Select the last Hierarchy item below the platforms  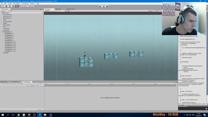(6, 53)
